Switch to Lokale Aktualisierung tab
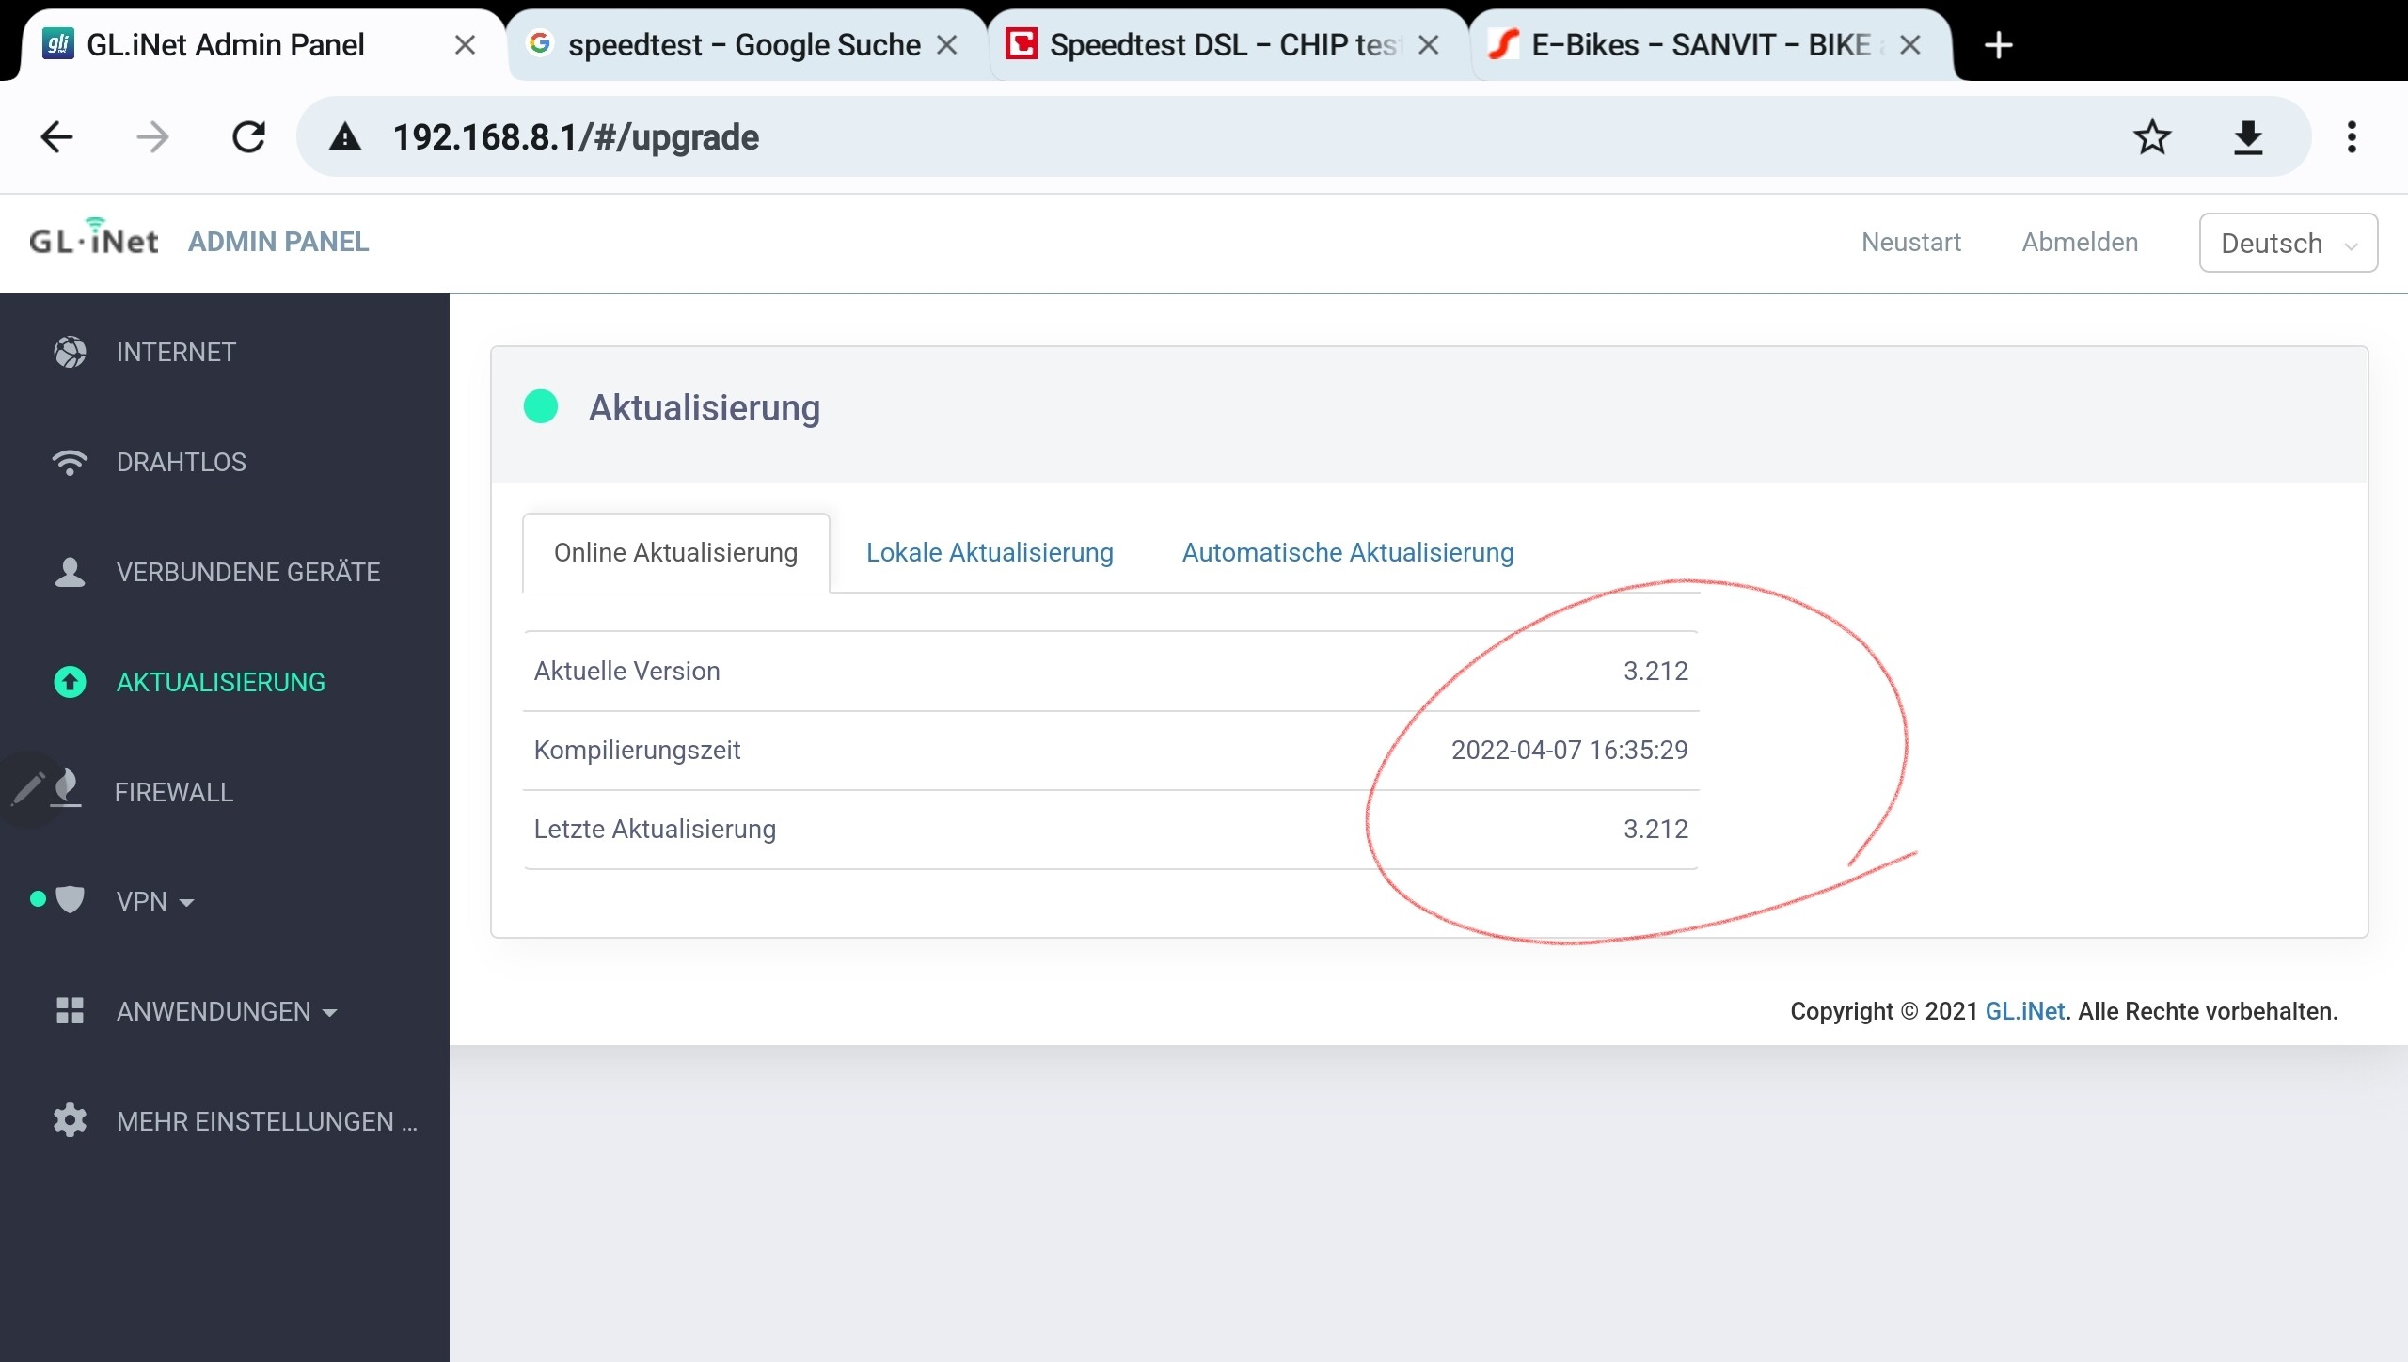This screenshot has height=1362, width=2408. click(x=990, y=552)
